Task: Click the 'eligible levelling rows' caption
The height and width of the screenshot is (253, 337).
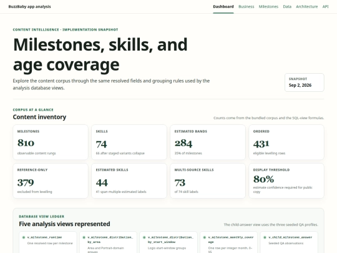Action: 269,153
